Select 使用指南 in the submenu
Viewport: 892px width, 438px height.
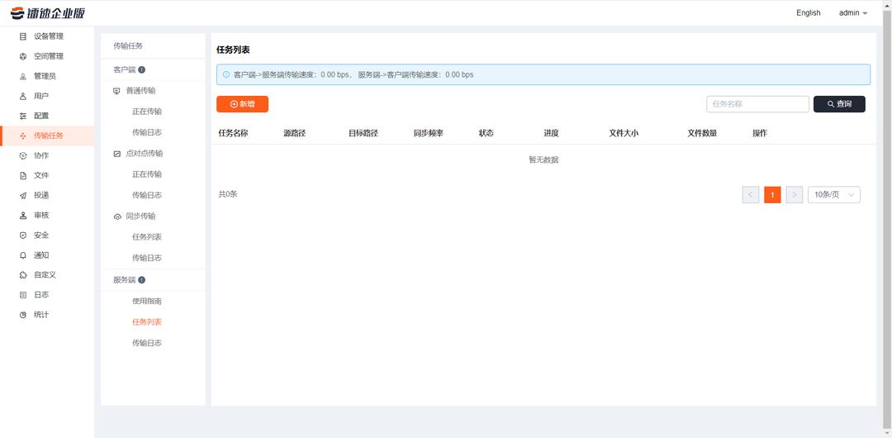tap(147, 302)
